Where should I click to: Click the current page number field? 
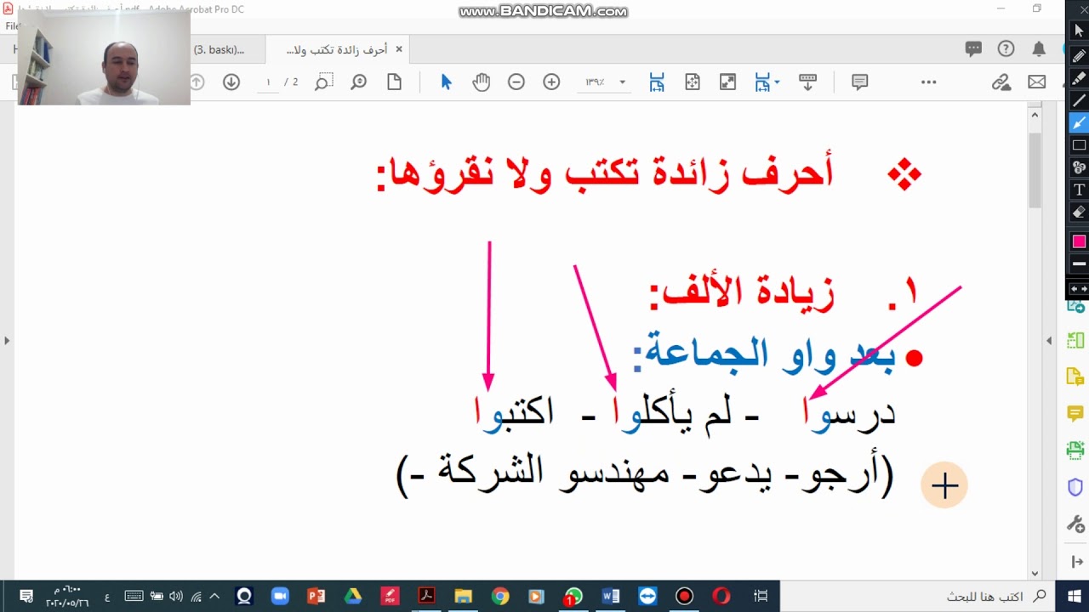pyautogui.click(x=268, y=82)
